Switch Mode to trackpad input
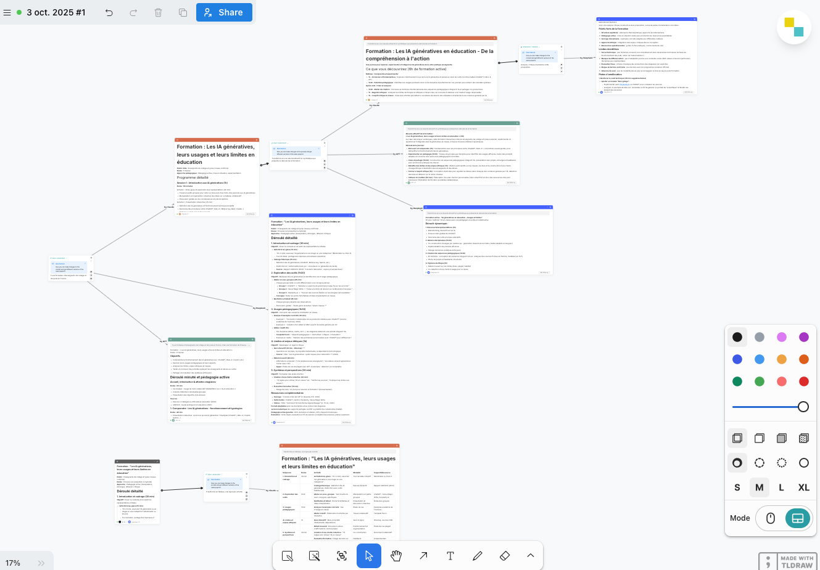Image resolution: width=820 pixels, height=570 pixels. (797, 518)
